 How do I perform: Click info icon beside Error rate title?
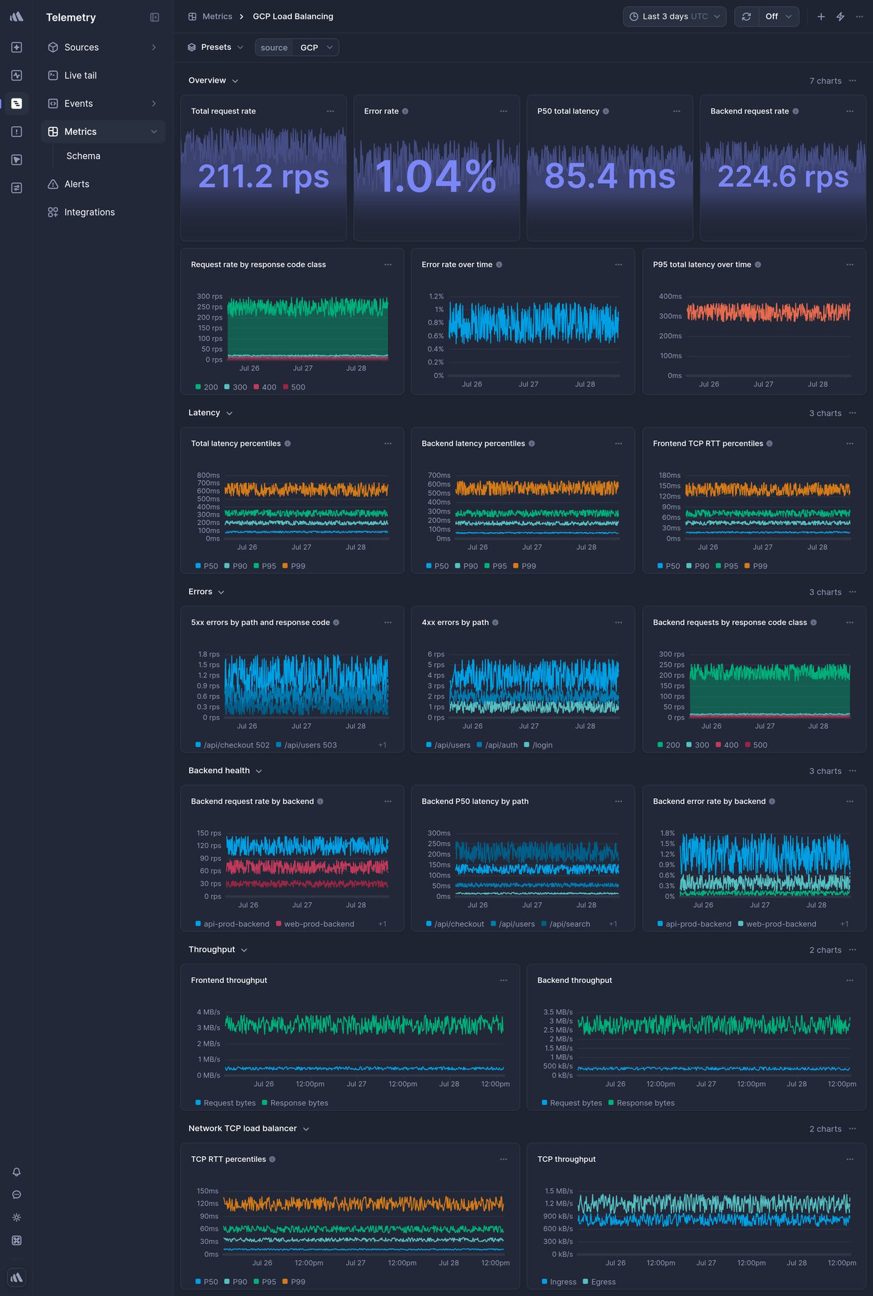click(405, 111)
